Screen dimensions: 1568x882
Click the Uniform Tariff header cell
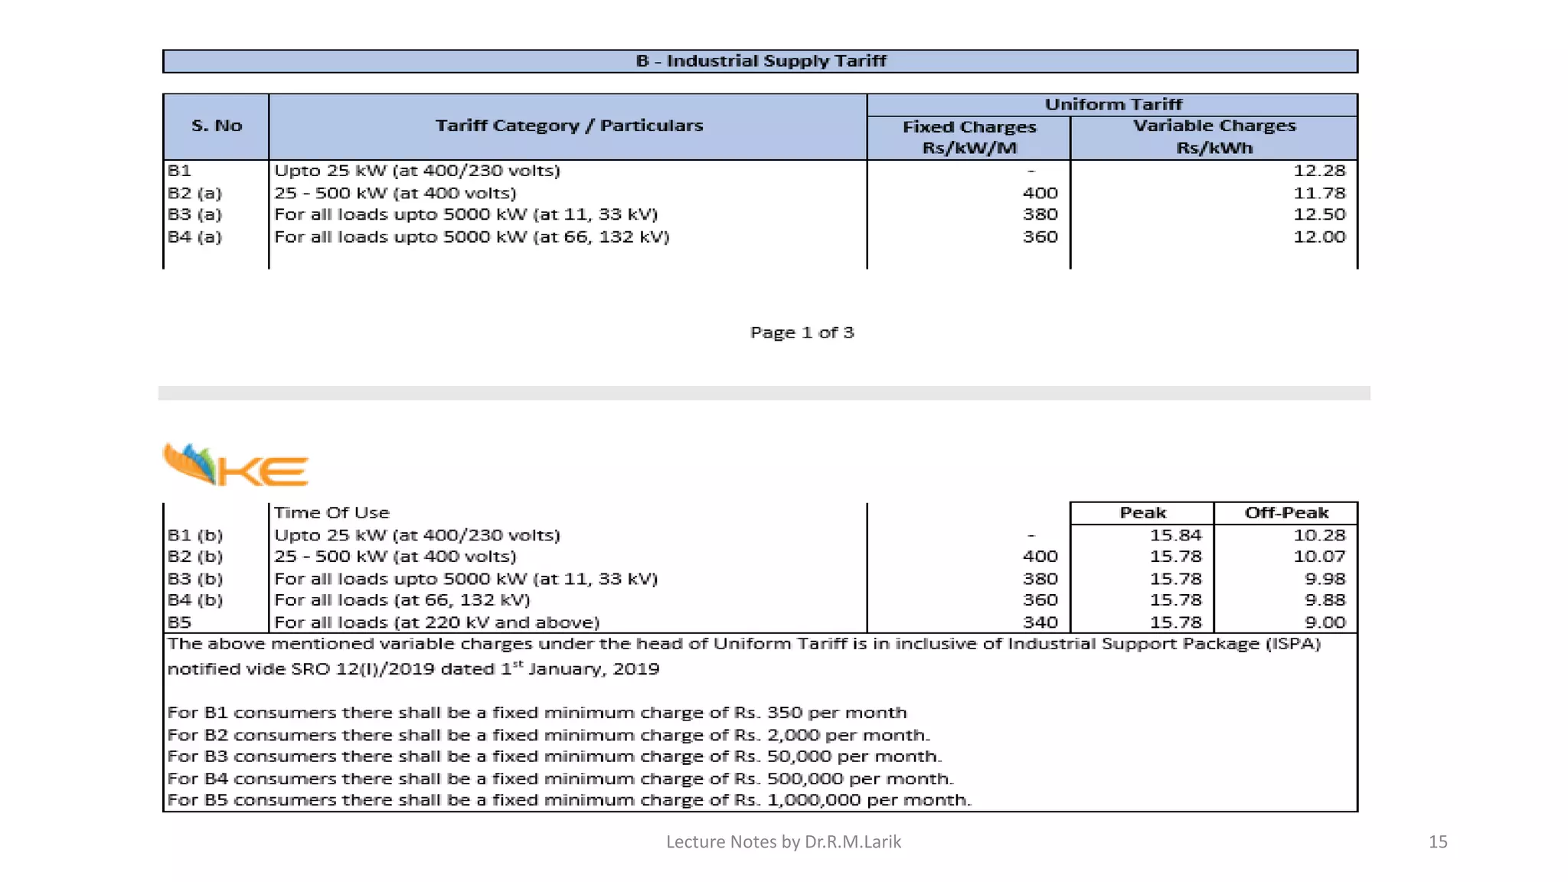coord(1112,105)
